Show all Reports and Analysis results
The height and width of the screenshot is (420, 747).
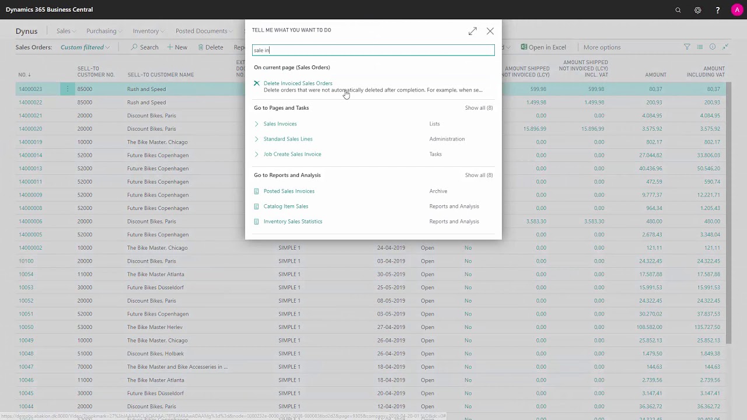479,175
